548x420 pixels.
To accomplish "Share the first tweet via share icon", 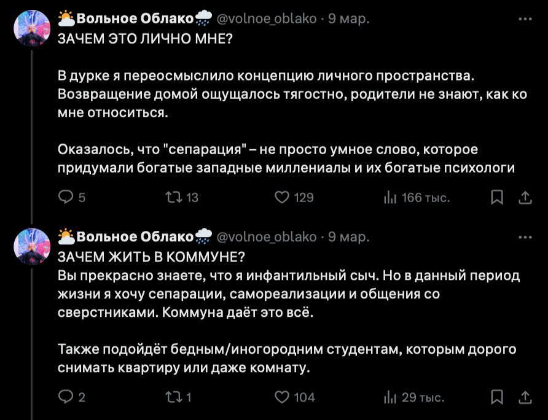I will tap(525, 197).
